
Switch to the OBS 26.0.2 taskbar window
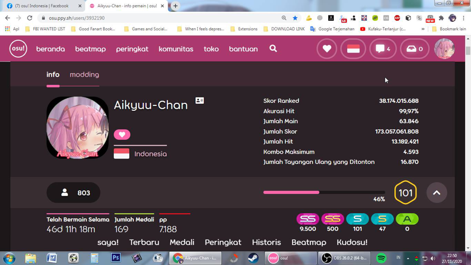point(345,258)
